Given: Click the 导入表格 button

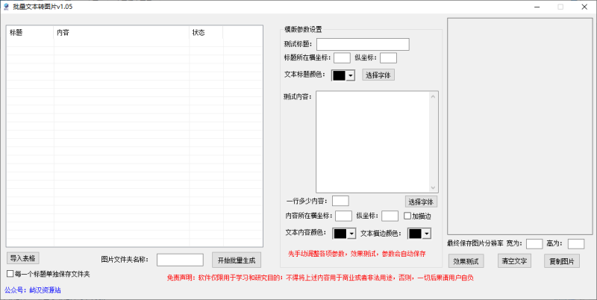Looking at the screenshot, I should click(23, 258).
